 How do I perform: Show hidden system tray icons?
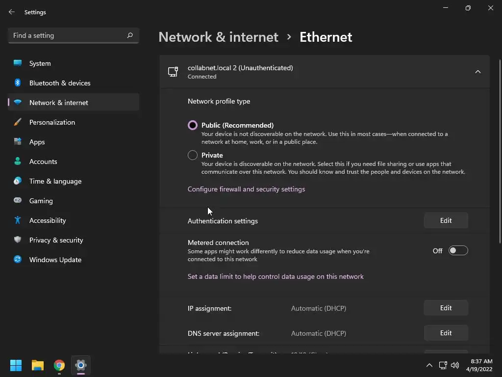pos(429,365)
